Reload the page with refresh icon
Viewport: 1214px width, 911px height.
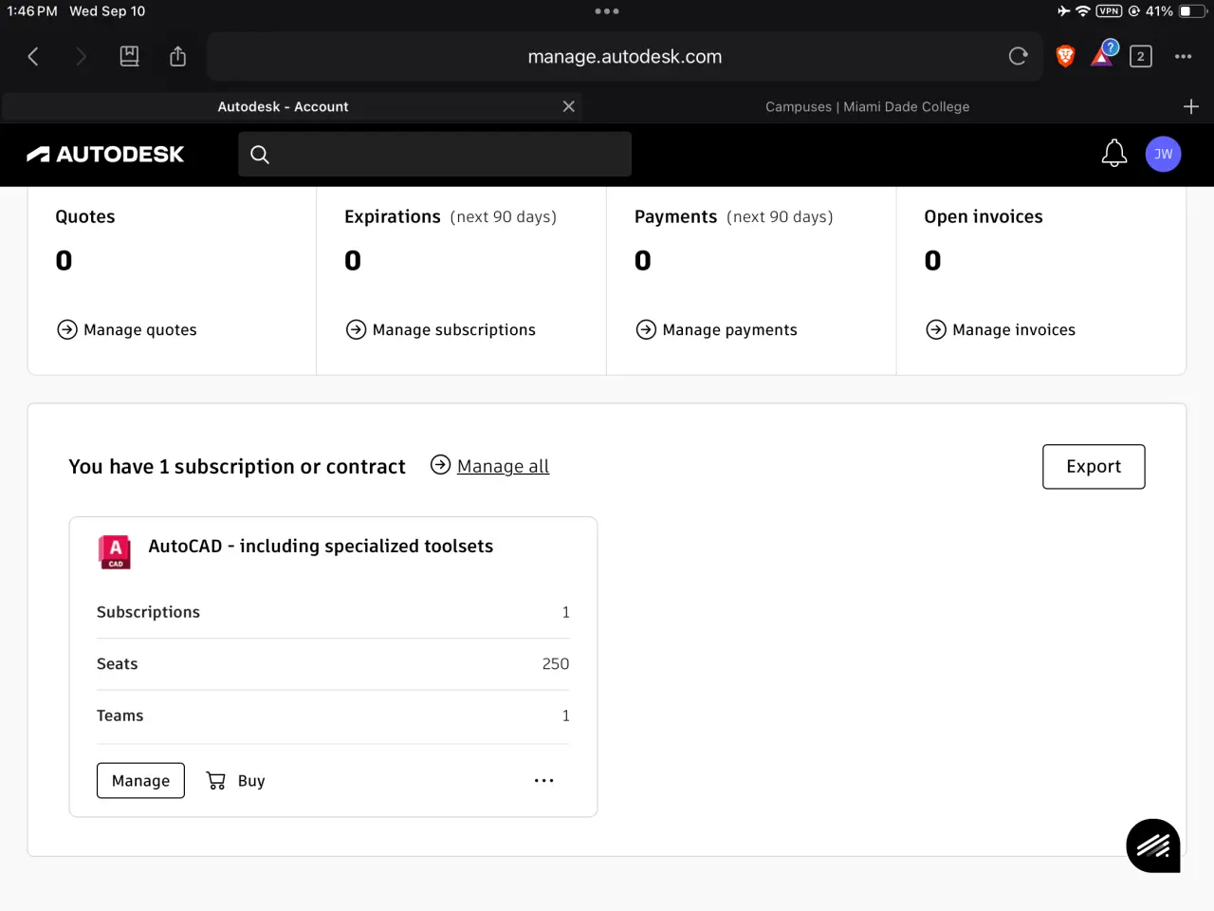tap(1019, 56)
